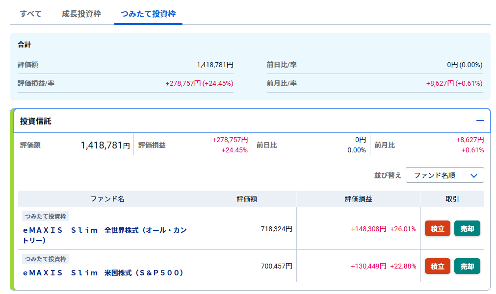
Task: Open the 成長投資枠 tab
Action: [x=81, y=14]
